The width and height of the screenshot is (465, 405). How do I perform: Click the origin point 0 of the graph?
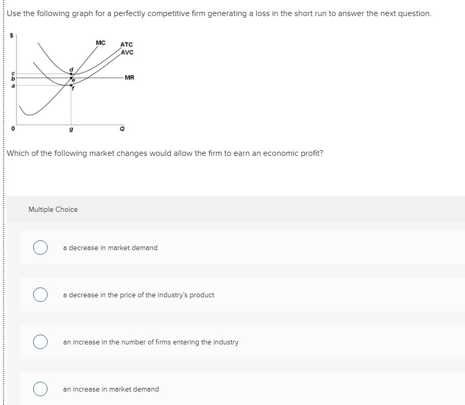coord(13,128)
